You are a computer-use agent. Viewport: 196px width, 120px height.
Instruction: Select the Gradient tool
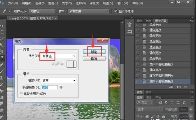pyautogui.click(x=2, y=97)
